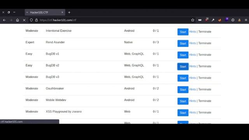Terminate the XSS Playground by zseano instance
The width and height of the screenshot is (249, 140).
point(205,112)
